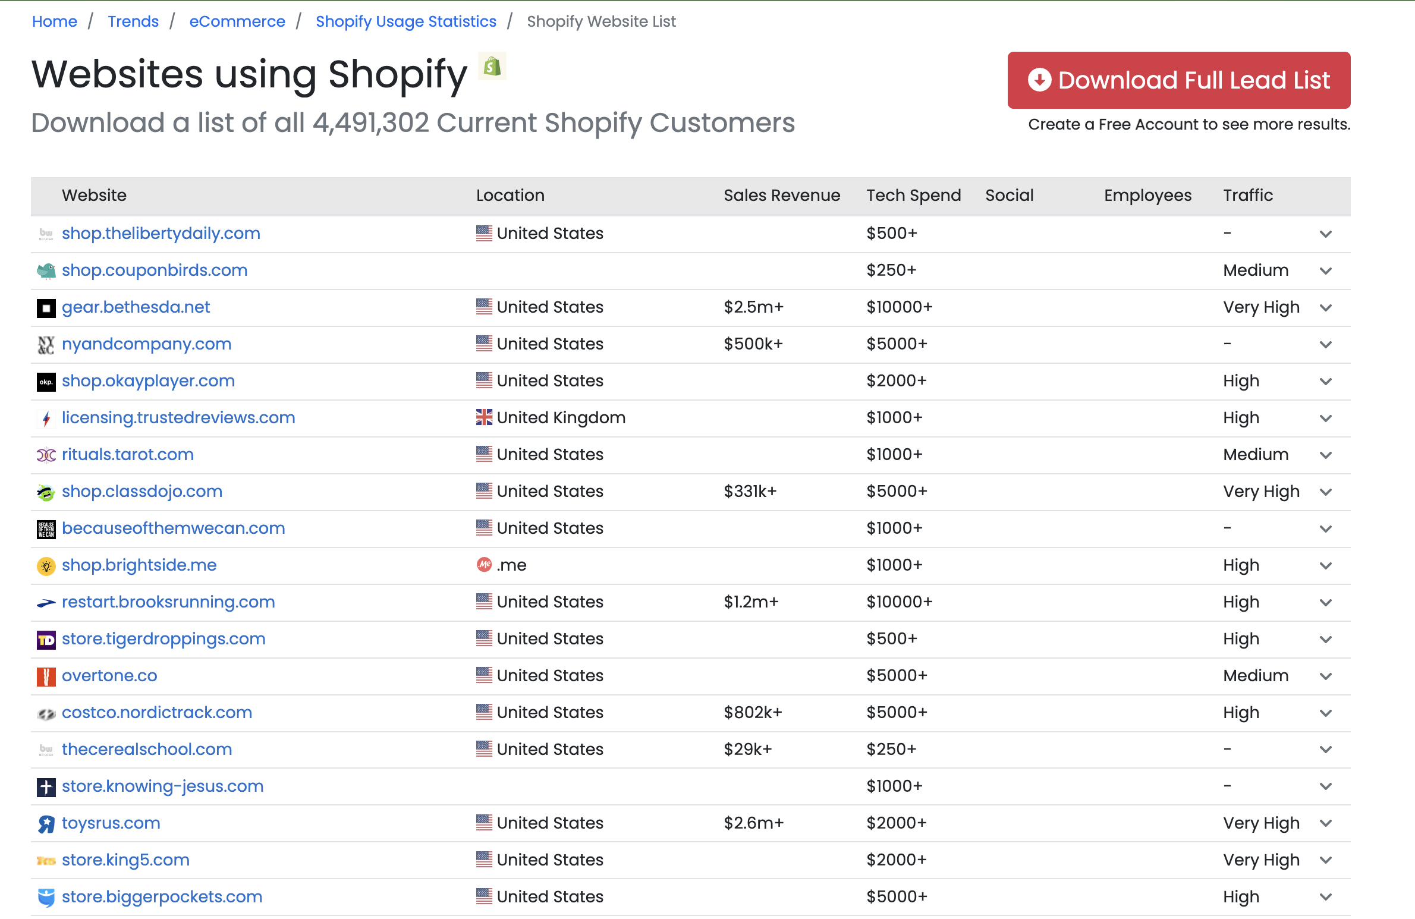Expand the shop.thelibertydaily.com row chevron
Viewport: 1415px width, 919px height.
point(1325,234)
